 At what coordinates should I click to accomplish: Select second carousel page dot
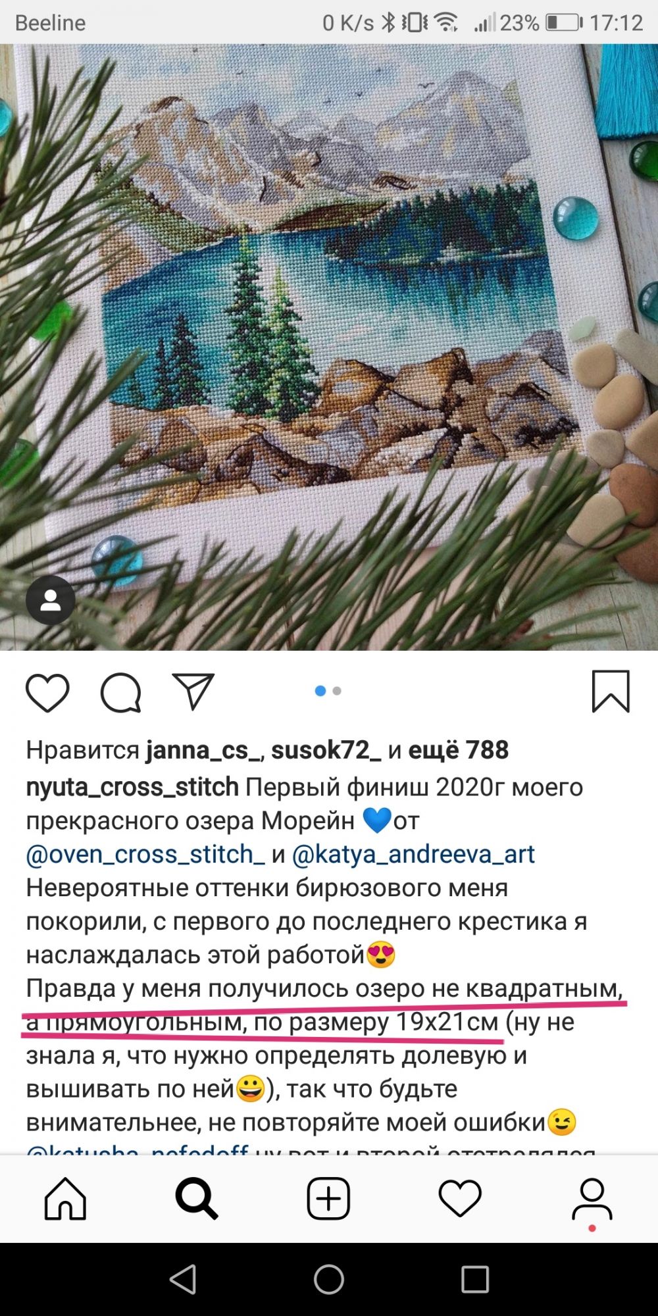coord(337,691)
